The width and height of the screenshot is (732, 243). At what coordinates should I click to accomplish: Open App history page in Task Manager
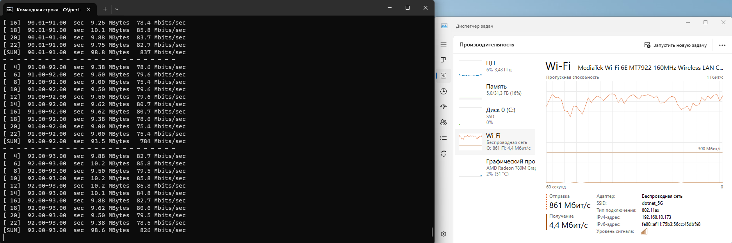443,91
